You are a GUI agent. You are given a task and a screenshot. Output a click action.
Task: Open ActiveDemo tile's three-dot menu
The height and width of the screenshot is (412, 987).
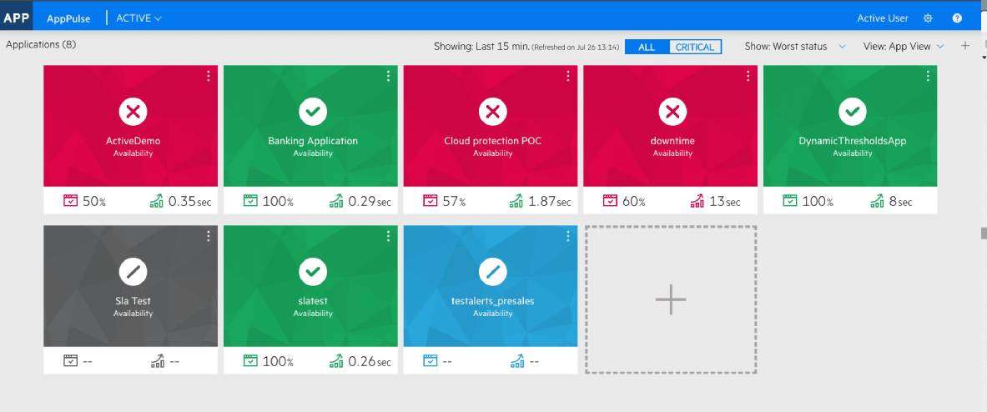(208, 76)
